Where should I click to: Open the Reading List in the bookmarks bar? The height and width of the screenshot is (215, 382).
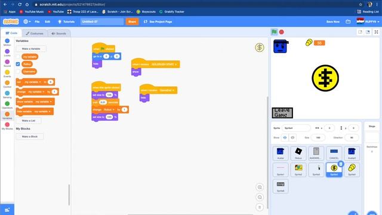(368, 12)
